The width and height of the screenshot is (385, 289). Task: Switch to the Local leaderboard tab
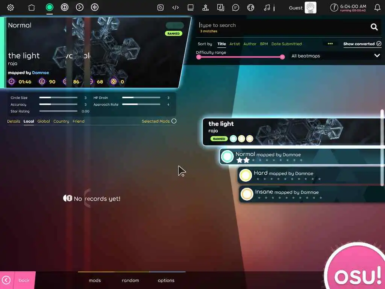pos(29,121)
